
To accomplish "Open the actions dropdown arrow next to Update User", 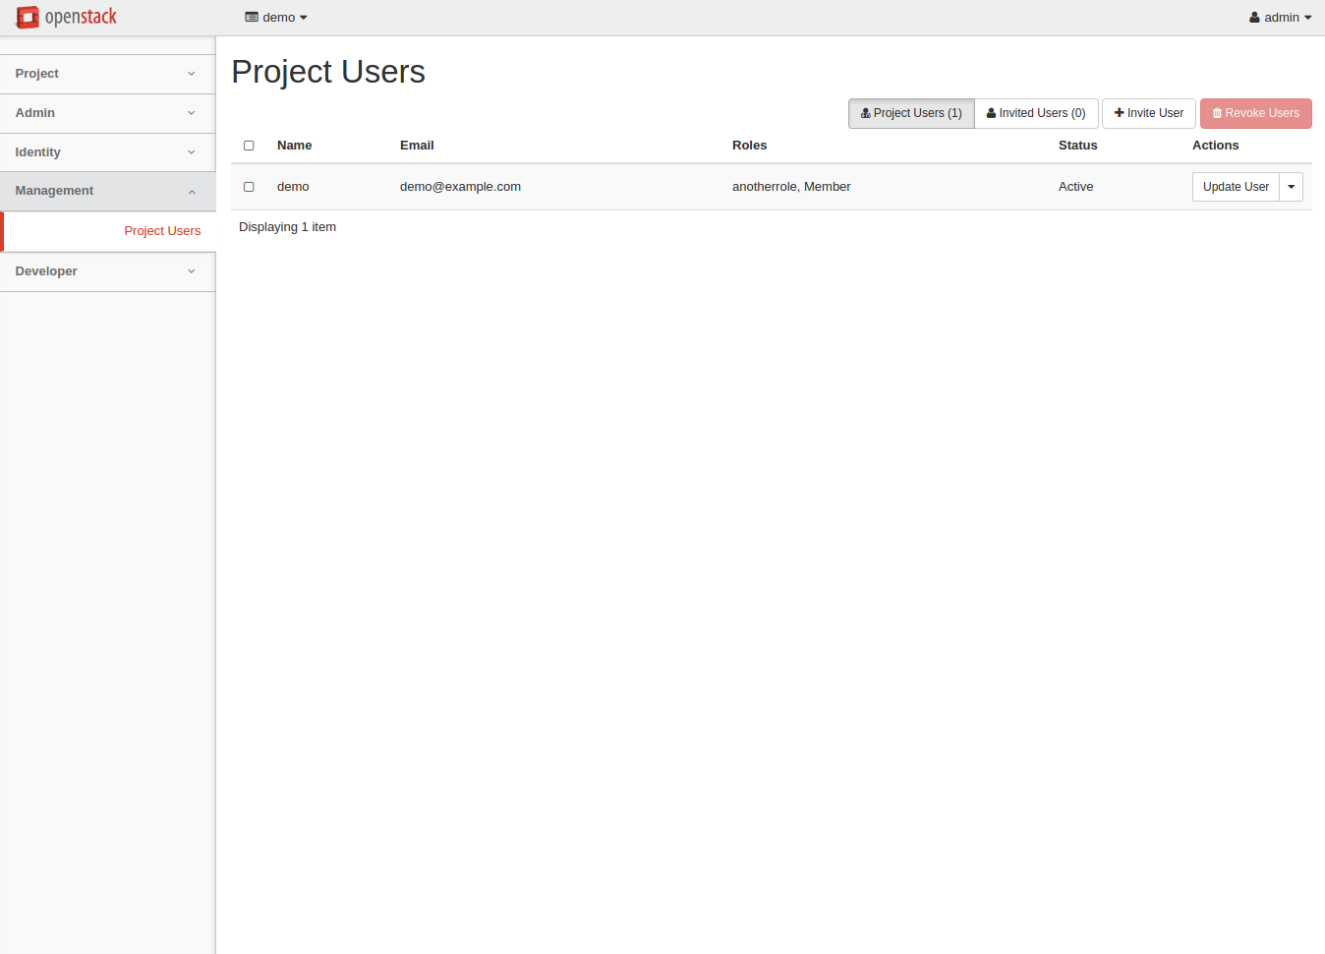I will point(1292,187).
